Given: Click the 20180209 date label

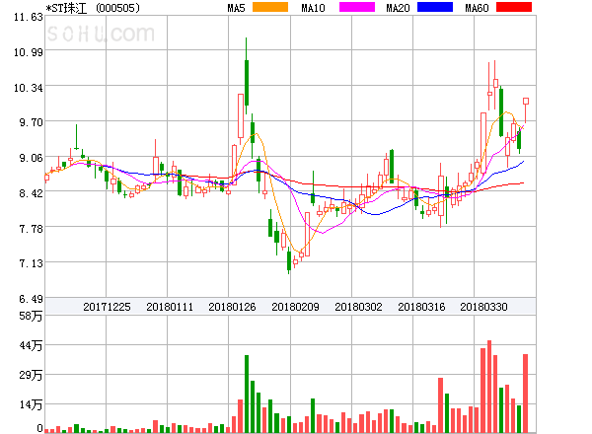Looking at the screenshot, I should [295, 307].
